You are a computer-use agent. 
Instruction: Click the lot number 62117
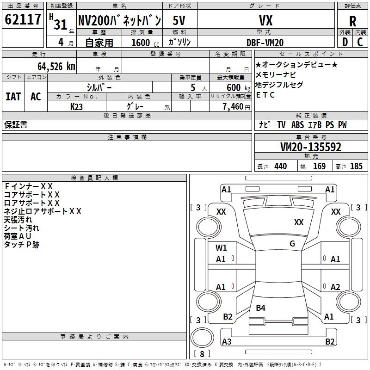pyautogui.click(x=23, y=19)
